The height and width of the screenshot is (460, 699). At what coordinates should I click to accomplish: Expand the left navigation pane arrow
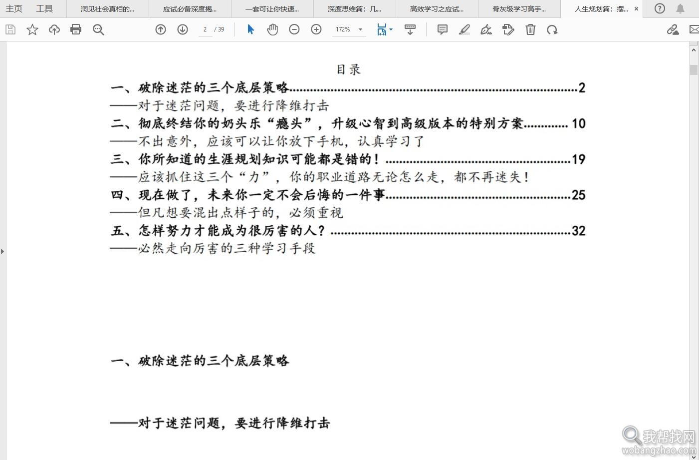(x=2, y=251)
